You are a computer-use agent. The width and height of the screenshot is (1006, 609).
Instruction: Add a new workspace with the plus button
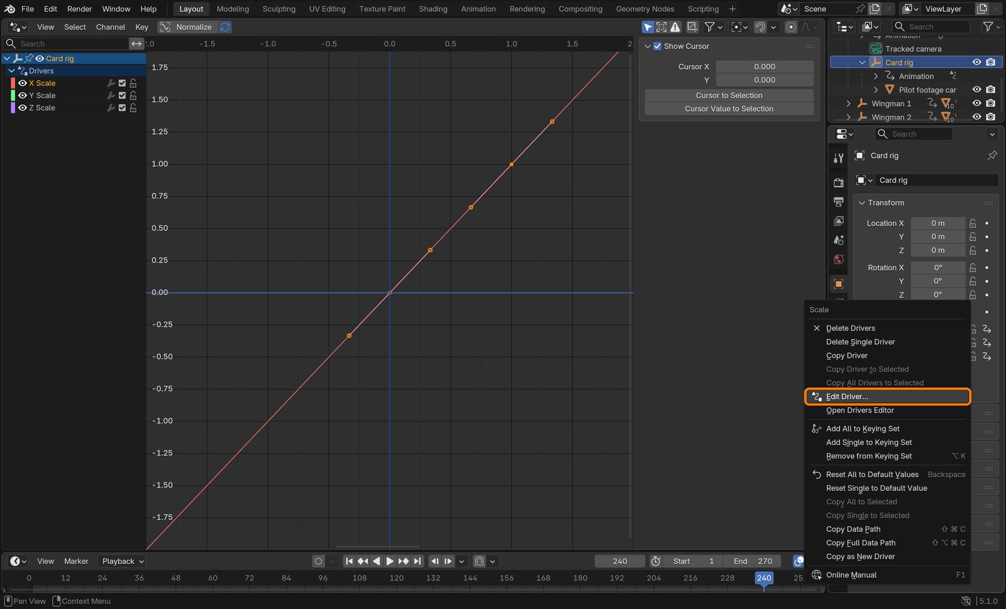click(732, 9)
